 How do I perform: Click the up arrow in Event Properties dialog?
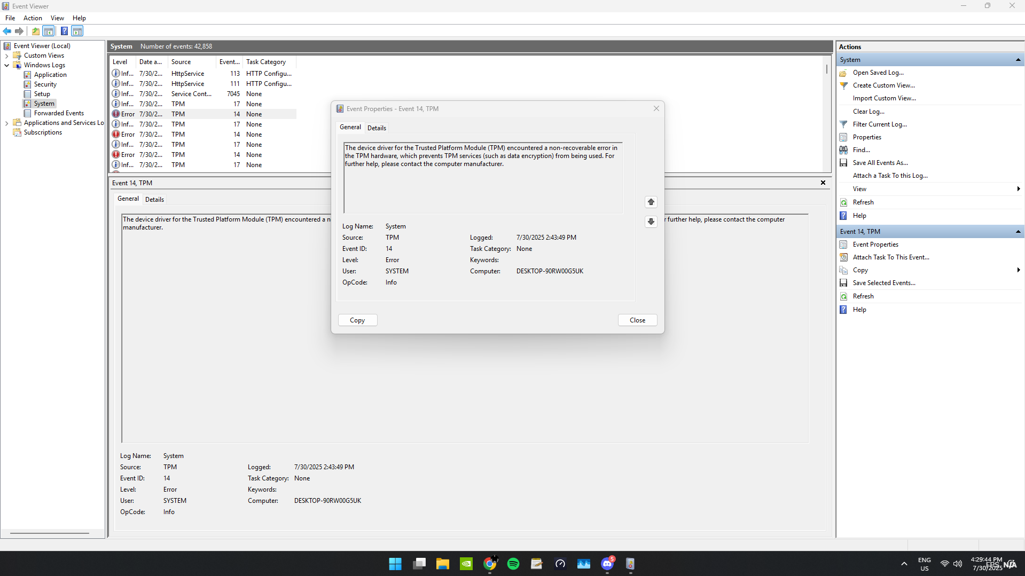tap(651, 202)
